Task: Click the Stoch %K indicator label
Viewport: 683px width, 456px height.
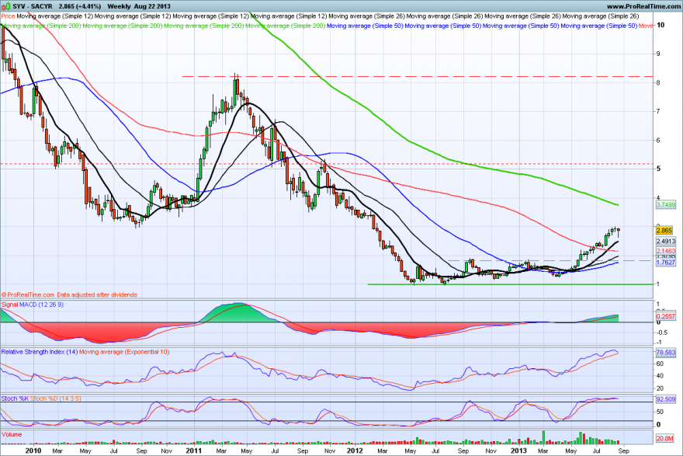Action: [15, 399]
